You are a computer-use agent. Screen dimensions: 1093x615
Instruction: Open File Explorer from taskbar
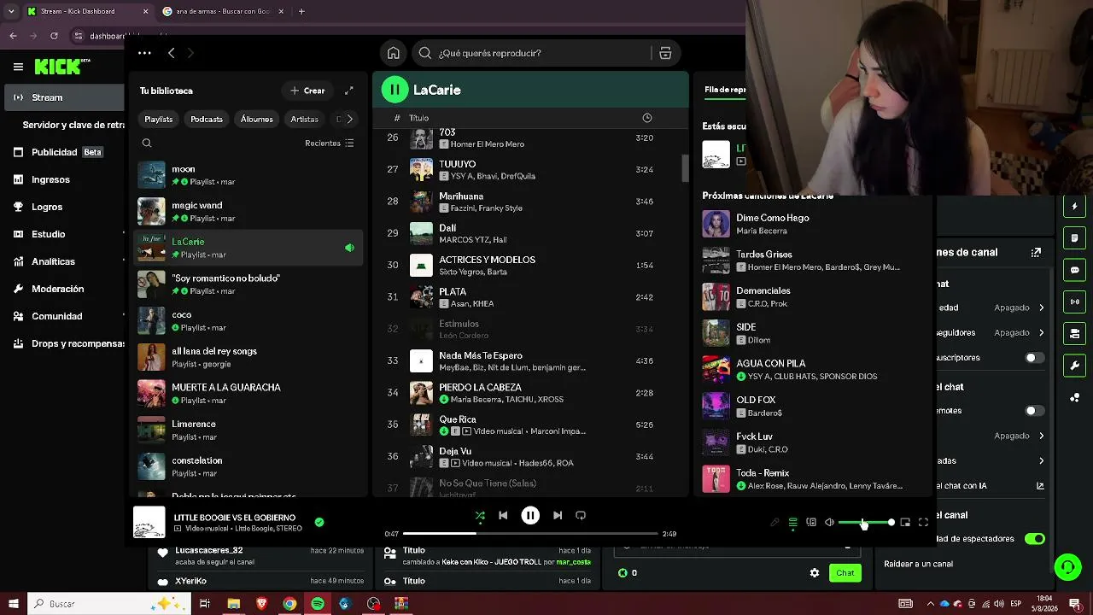(234, 604)
